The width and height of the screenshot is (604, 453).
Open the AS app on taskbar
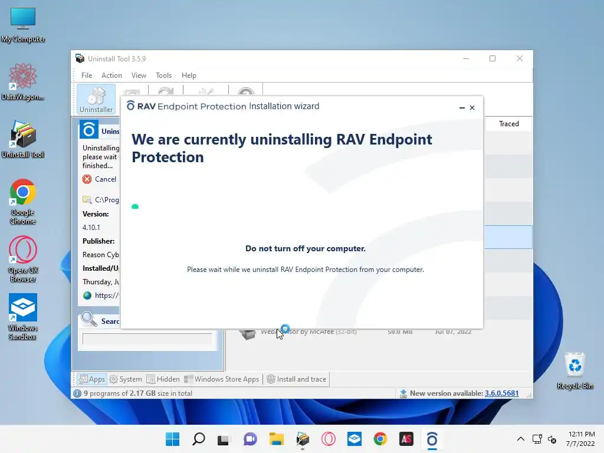tap(406, 439)
